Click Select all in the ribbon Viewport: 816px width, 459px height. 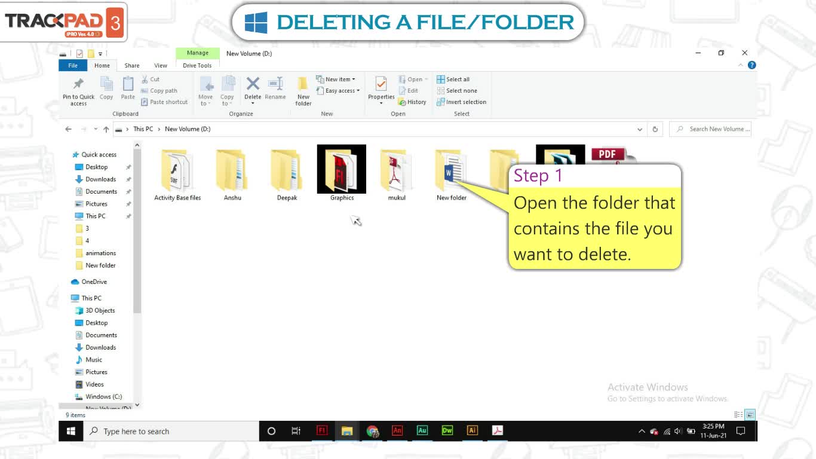tap(453, 79)
